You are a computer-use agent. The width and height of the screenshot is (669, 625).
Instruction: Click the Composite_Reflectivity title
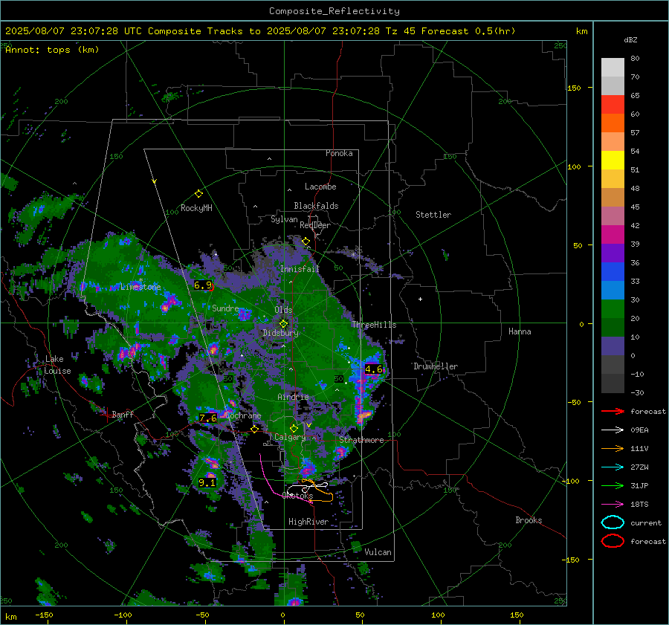point(334,11)
